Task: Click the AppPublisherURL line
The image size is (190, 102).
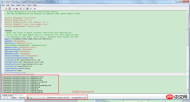Action: (x=19, y=49)
